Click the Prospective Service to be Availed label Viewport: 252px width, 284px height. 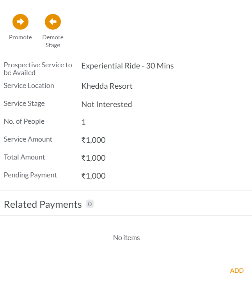point(38,69)
